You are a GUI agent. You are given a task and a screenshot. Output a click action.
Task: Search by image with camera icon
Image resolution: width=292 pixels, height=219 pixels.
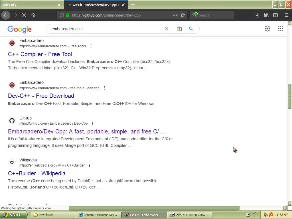[x=179, y=29]
